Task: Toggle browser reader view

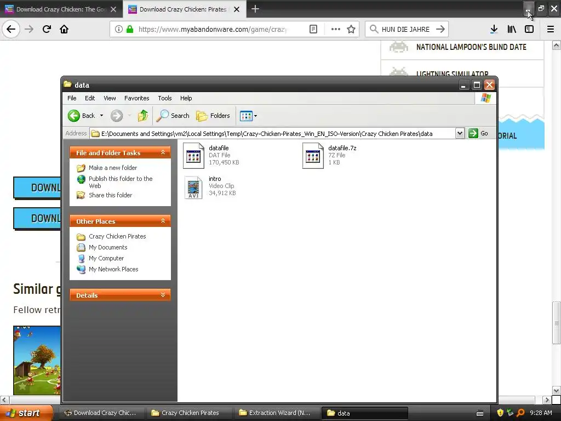Action: (313, 29)
